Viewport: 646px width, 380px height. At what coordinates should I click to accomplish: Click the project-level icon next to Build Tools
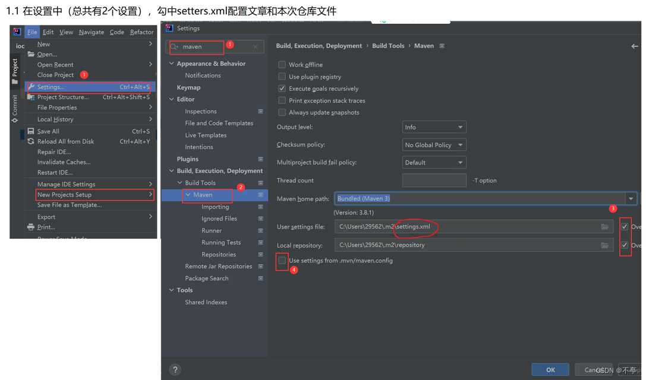261,183
